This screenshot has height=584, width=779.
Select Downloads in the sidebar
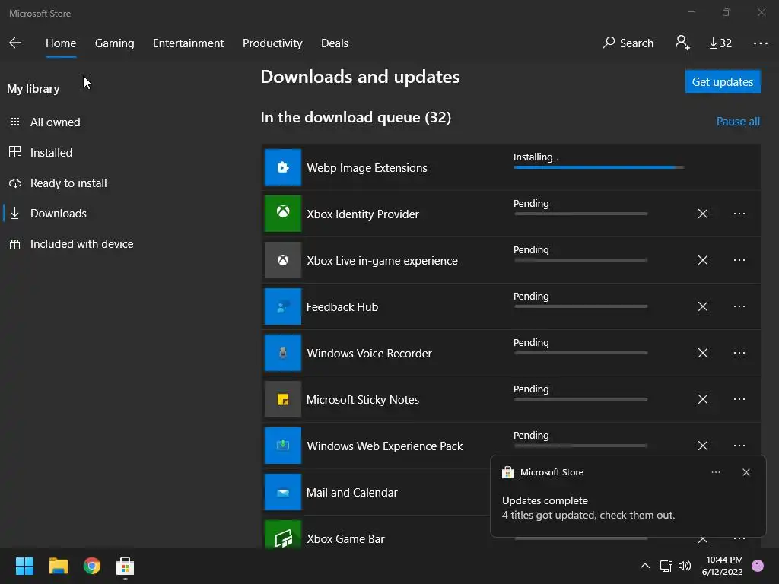pos(58,214)
